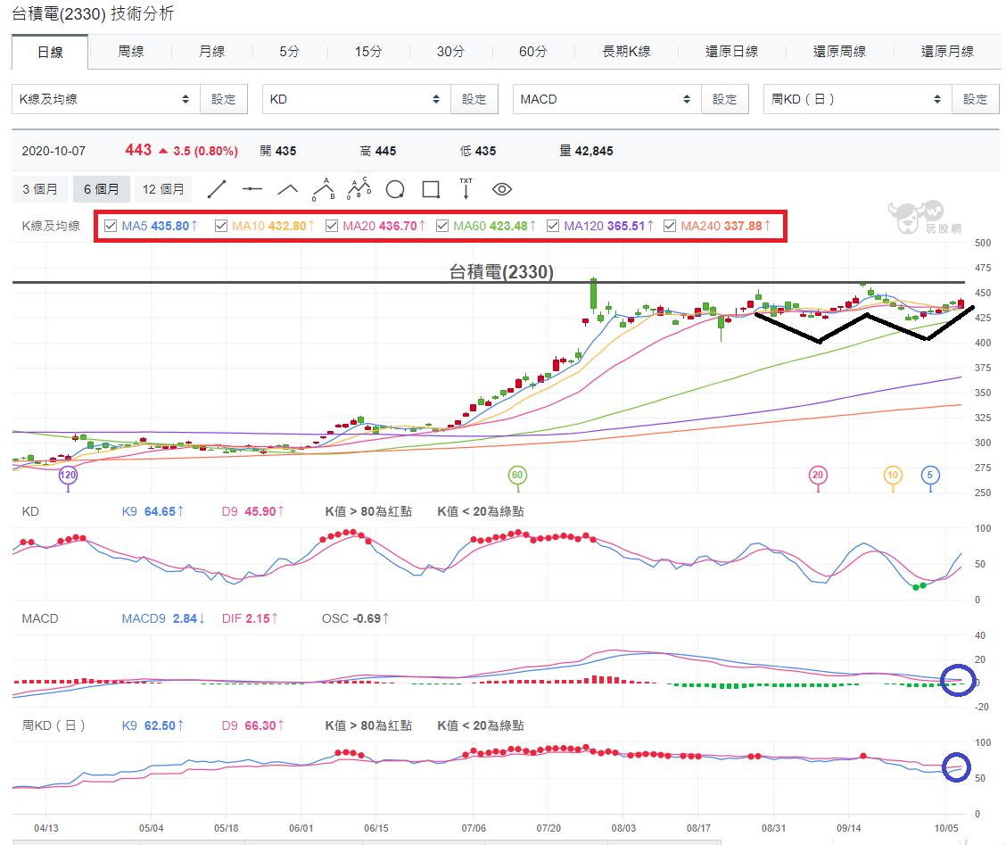Click 設定 next to 周KD dropdown
Image resolution: width=1006 pixels, height=845 pixels.
[x=975, y=100]
